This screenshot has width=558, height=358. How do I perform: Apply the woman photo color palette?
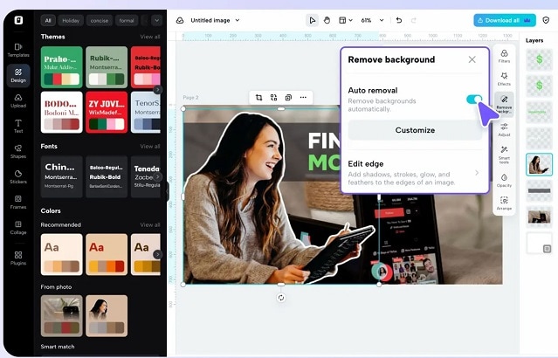point(107,316)
